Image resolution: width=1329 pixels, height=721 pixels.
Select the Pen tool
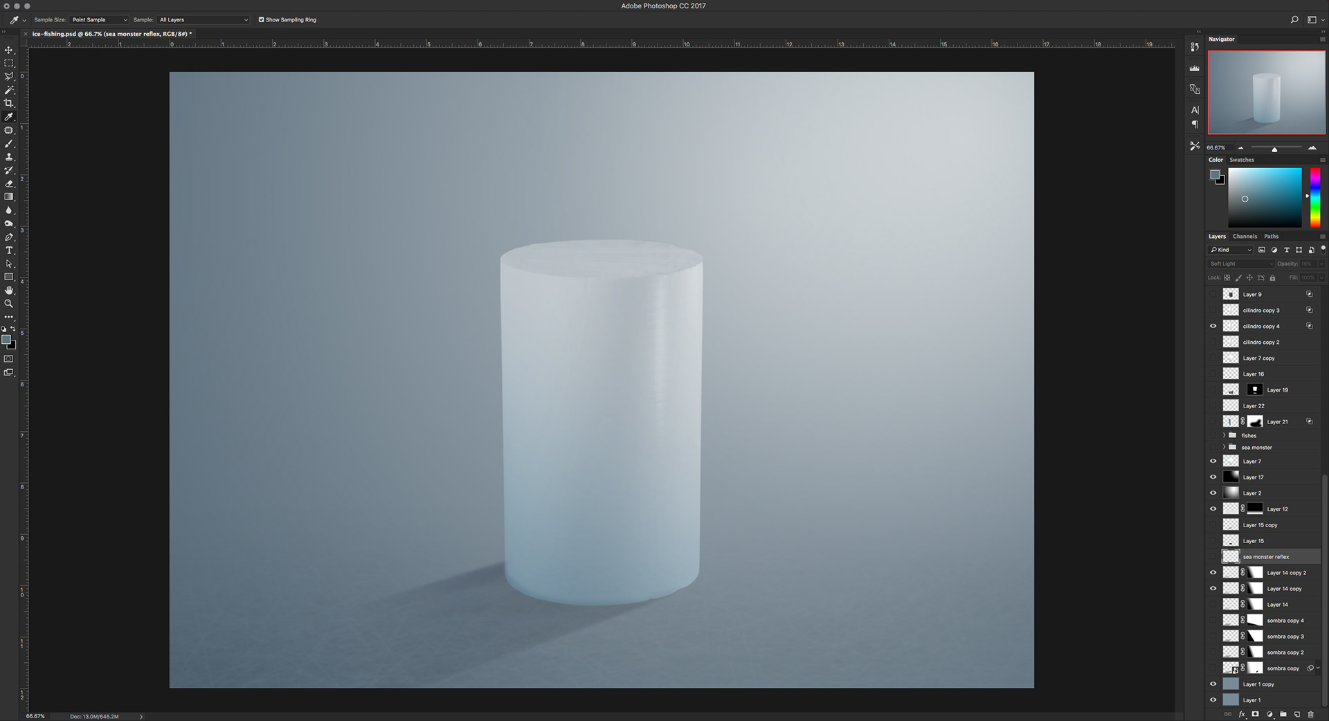point(9,237)
